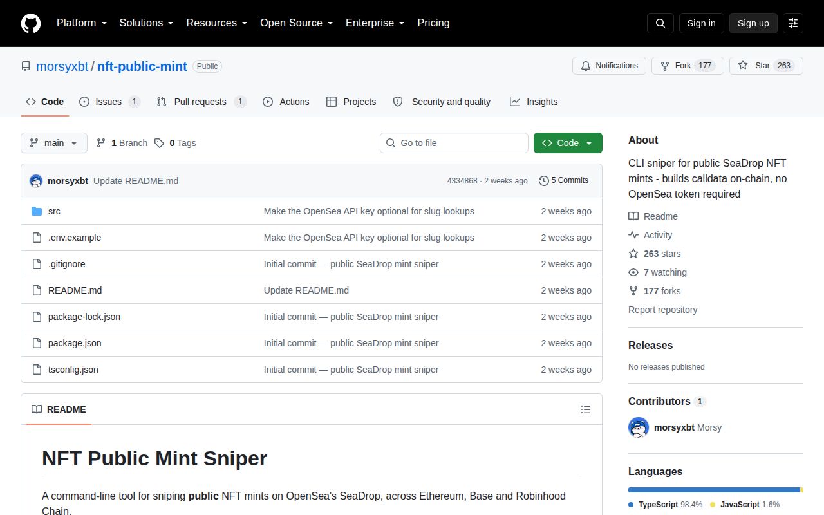Open the 177 forks link
This screenshot has width=824, height=515.
655,291
